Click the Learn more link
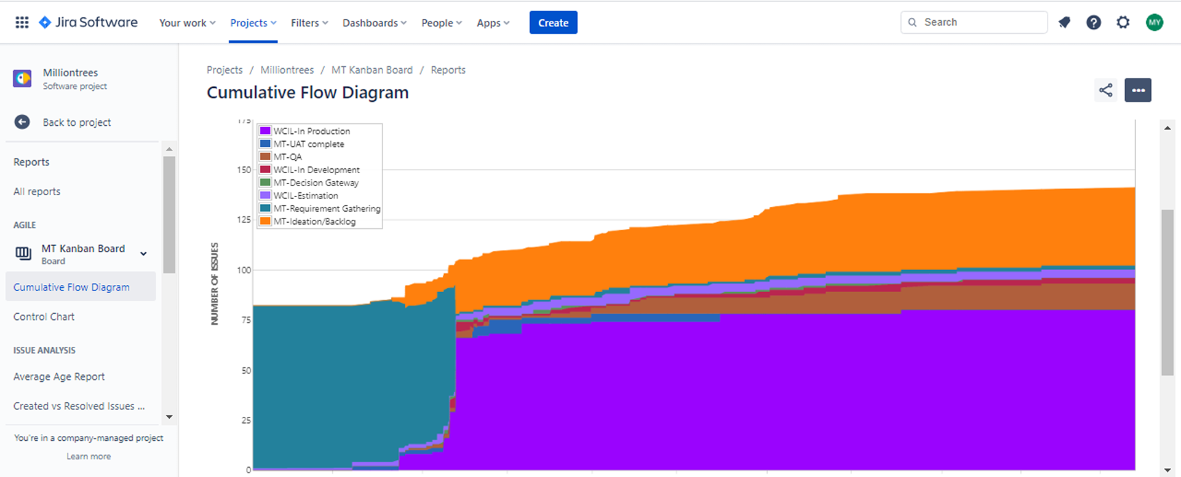Viewport: 1181px width, 477px height. coord(89,456)
